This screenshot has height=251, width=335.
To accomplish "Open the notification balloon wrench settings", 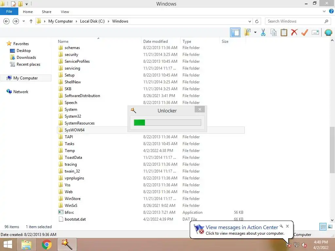I will coord(281,226).
